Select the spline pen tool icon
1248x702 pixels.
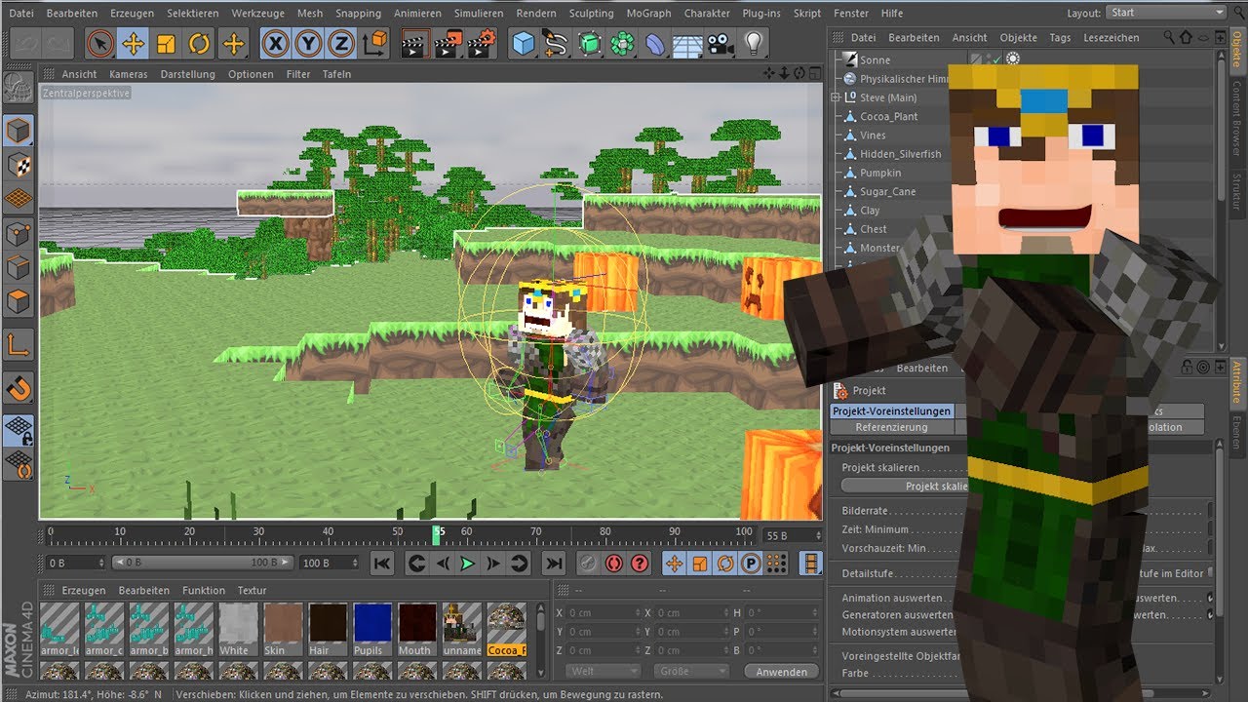tap(557, 44)
